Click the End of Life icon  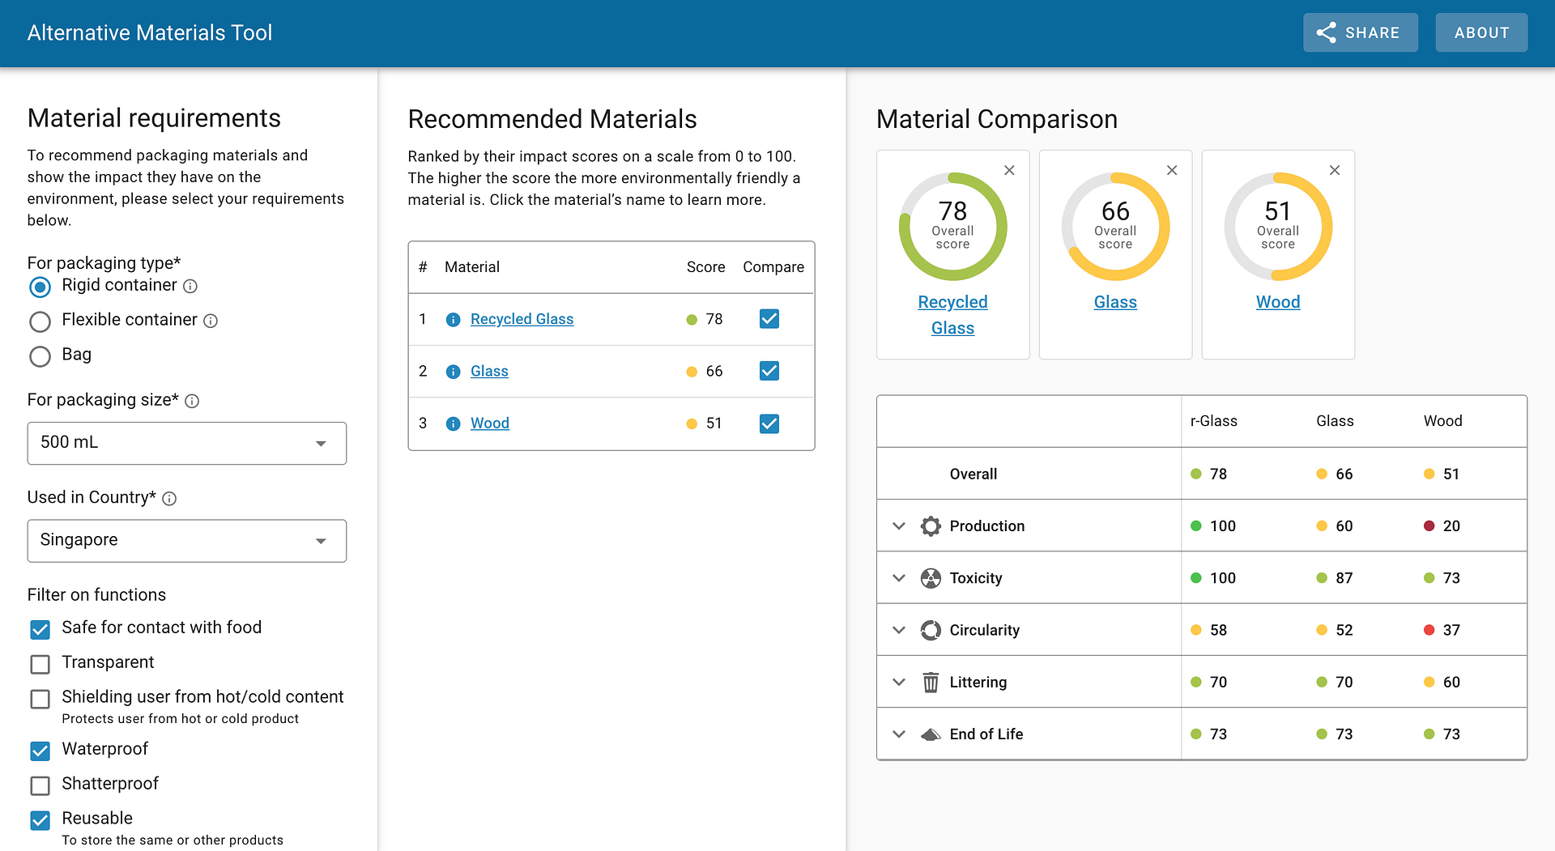coord(931,734)
